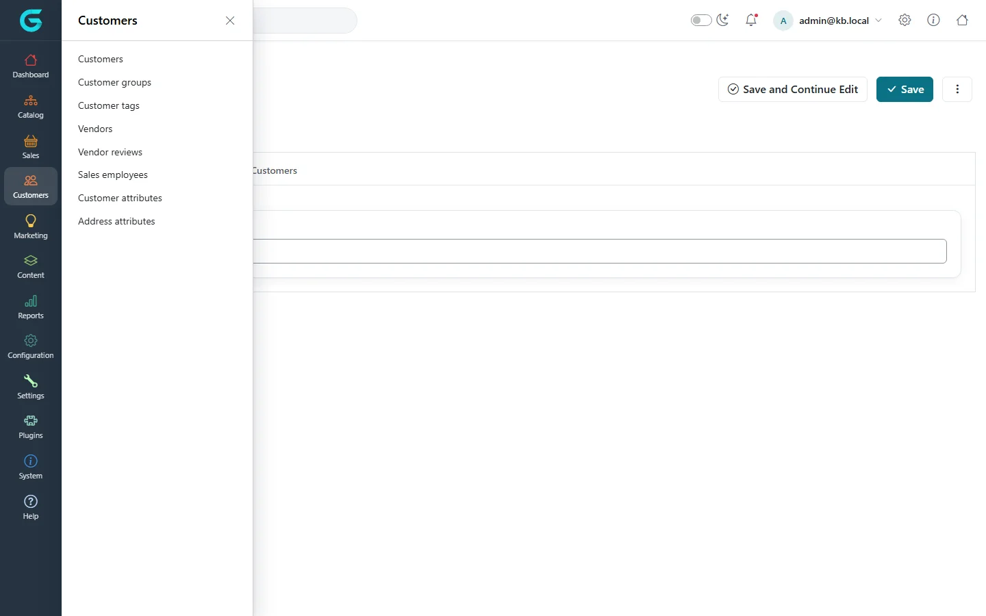Go to Sales employees

pos(113,175)
